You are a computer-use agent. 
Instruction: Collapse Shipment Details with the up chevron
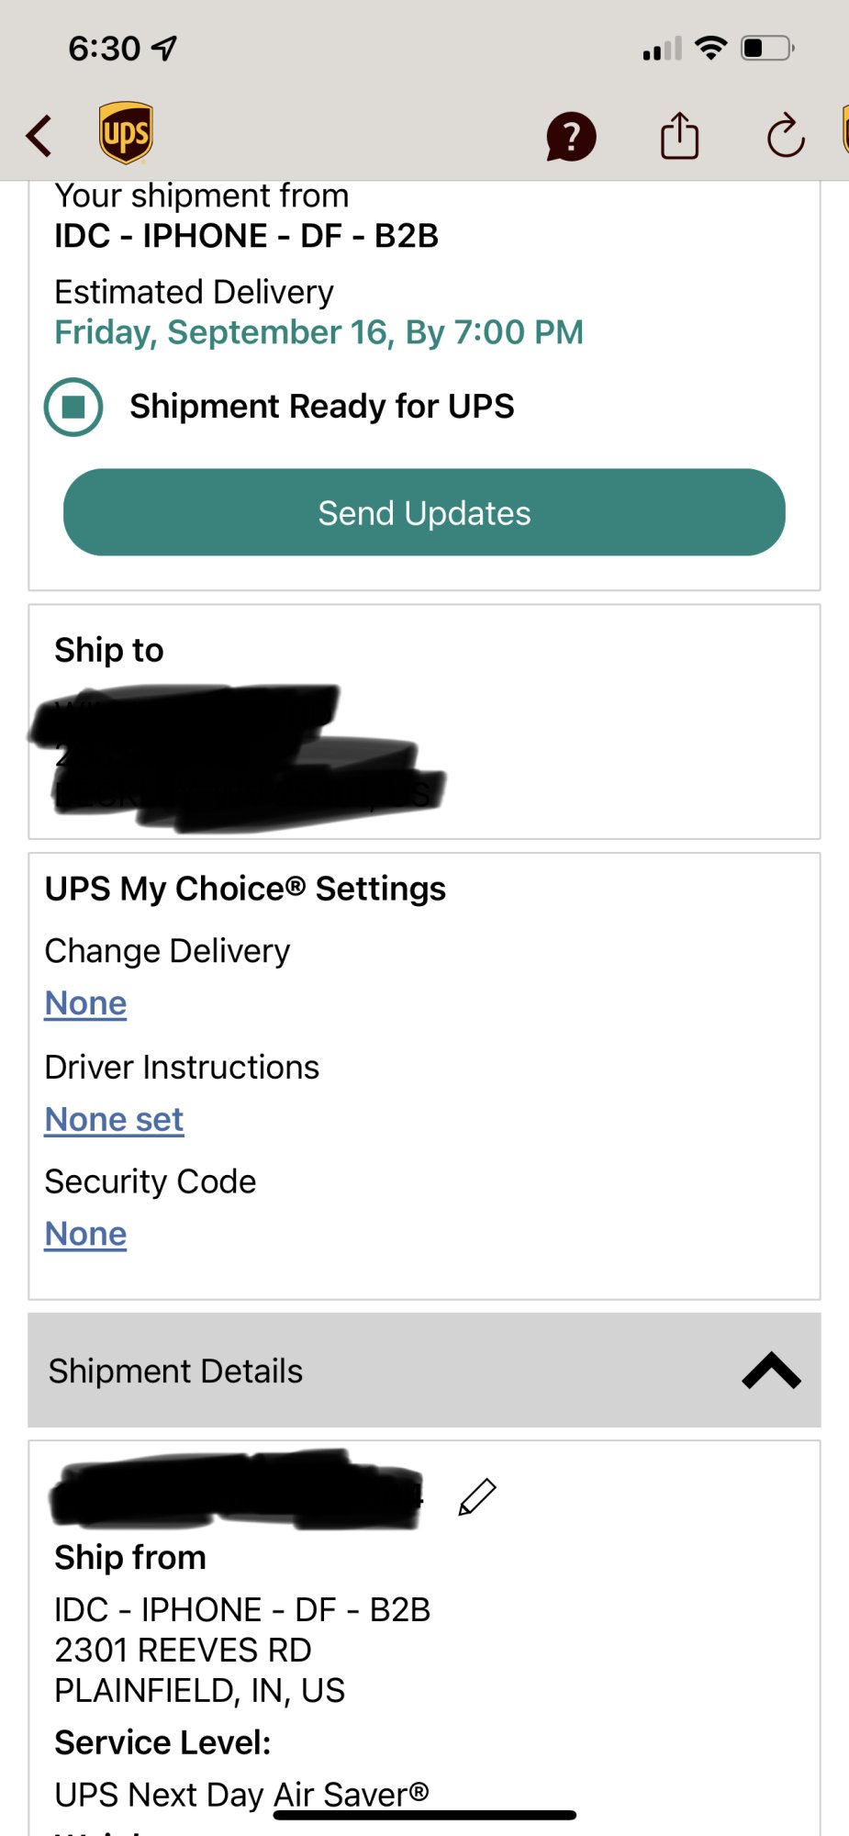click(x=771, y=1371)
